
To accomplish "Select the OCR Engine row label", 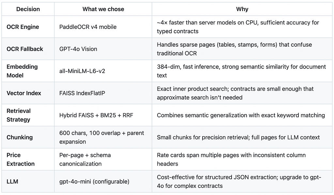I will [x=23, y=27].
